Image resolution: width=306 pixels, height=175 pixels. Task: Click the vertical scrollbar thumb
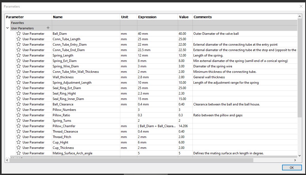[300, 68]
